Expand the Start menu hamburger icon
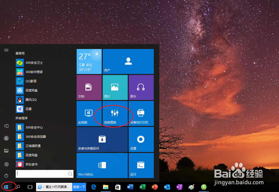 point(6,50)
